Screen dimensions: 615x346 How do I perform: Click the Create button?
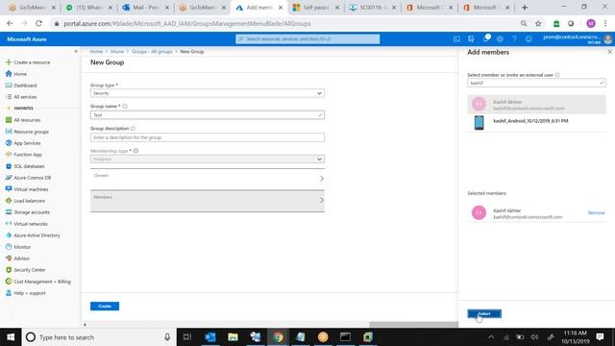pos(105,306)
